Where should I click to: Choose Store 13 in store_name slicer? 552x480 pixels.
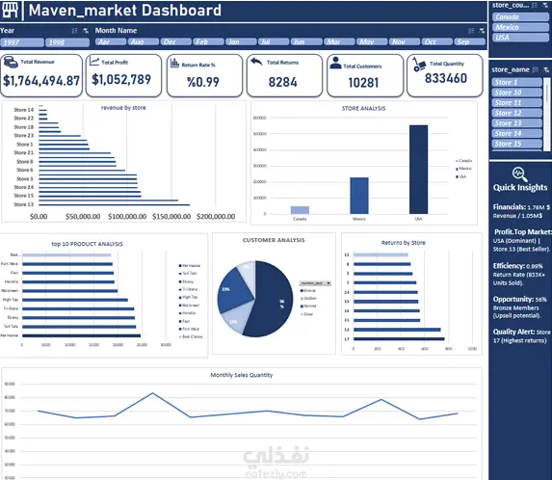pos(516,123)
